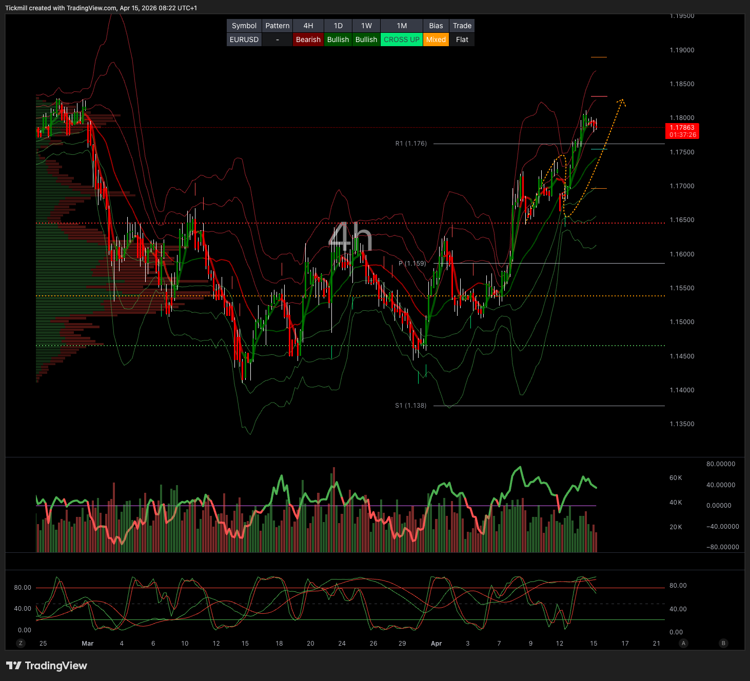Image resolution: width=750 pixels, height=681 pixels.
Task: Click the R1 (1.176) pivot label
Action: pyautogui.click(x=411, y=144)
